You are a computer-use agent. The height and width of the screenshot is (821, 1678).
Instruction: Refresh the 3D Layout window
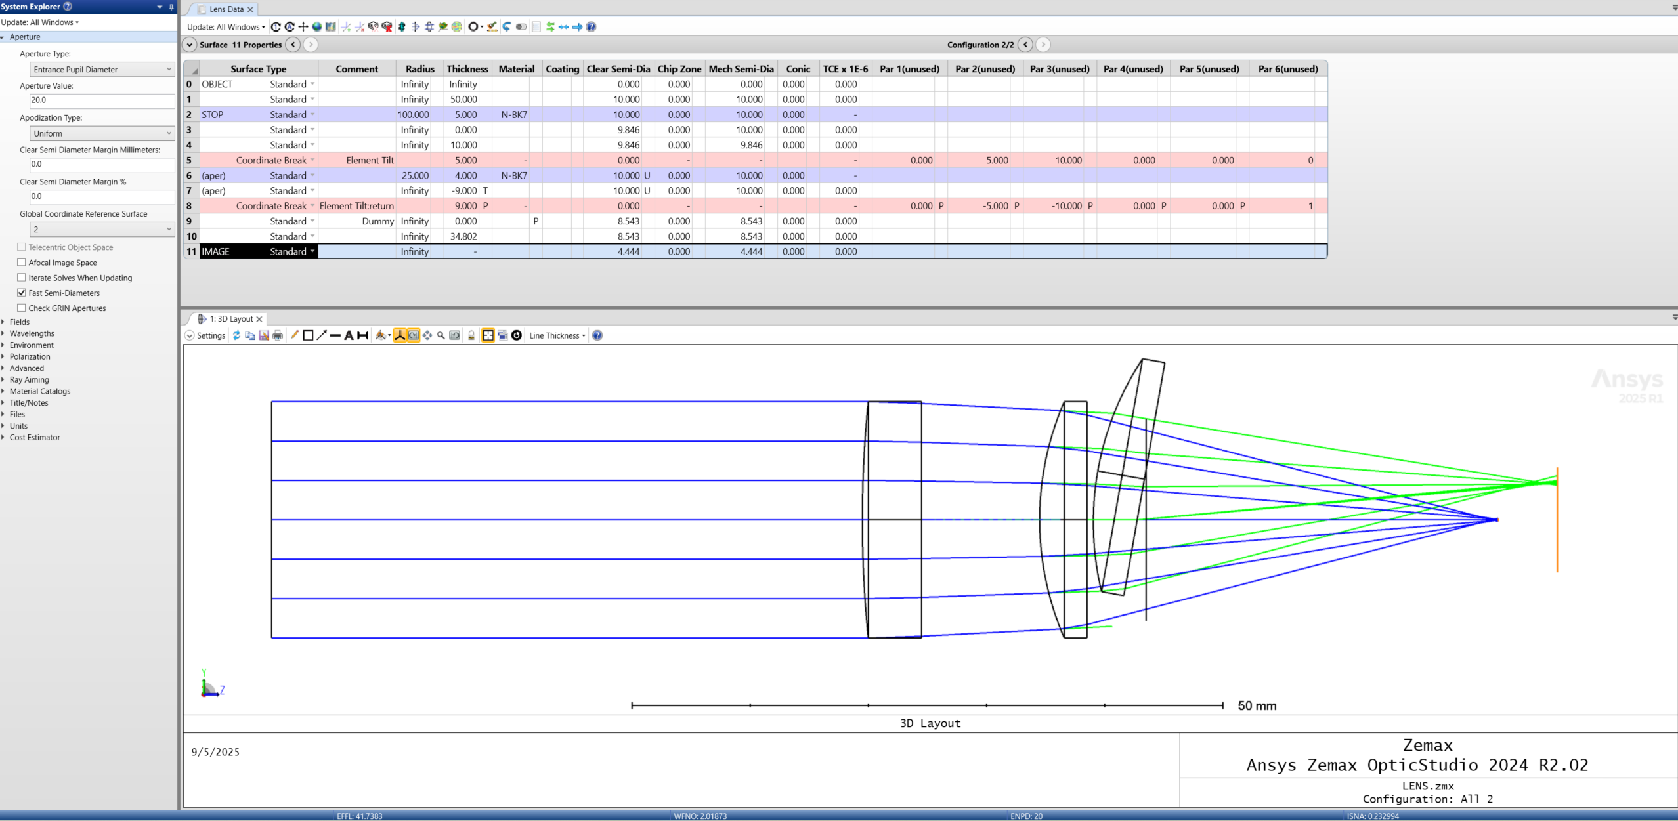click(237, 335)
